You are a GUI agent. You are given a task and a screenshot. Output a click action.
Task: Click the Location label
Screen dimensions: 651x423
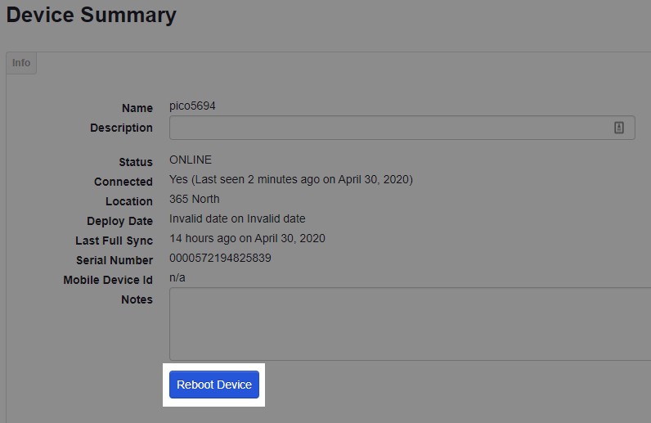pyautogui.click(x=128, y=201)
